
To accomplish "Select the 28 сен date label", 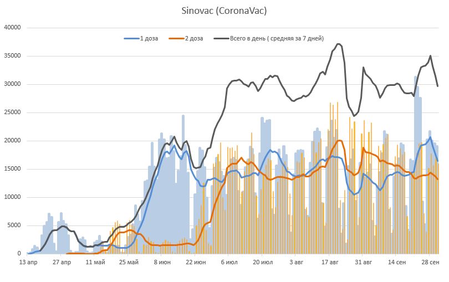I will [x=431, y=262].
